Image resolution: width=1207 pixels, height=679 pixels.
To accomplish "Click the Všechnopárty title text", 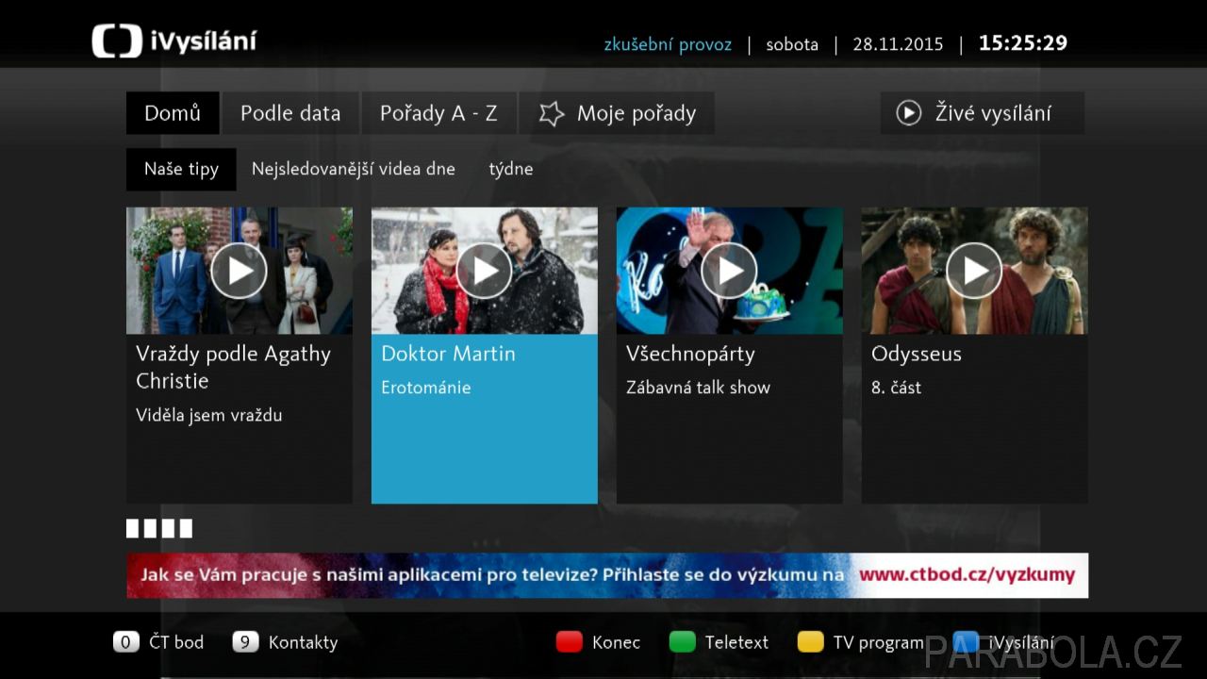I will click(x=690, y=355).
